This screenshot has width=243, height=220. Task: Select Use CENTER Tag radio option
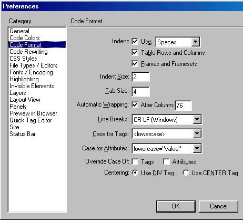point(186,173)
